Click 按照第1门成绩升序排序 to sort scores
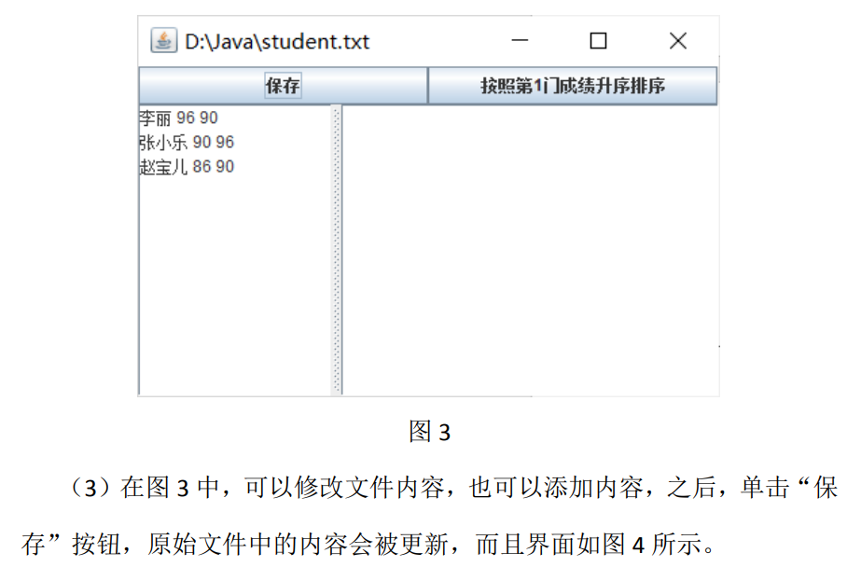This screenshot has height=567, width=861. 572,85
